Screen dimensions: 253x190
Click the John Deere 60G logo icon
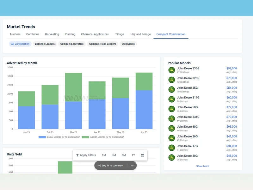(x=171, y=128)
